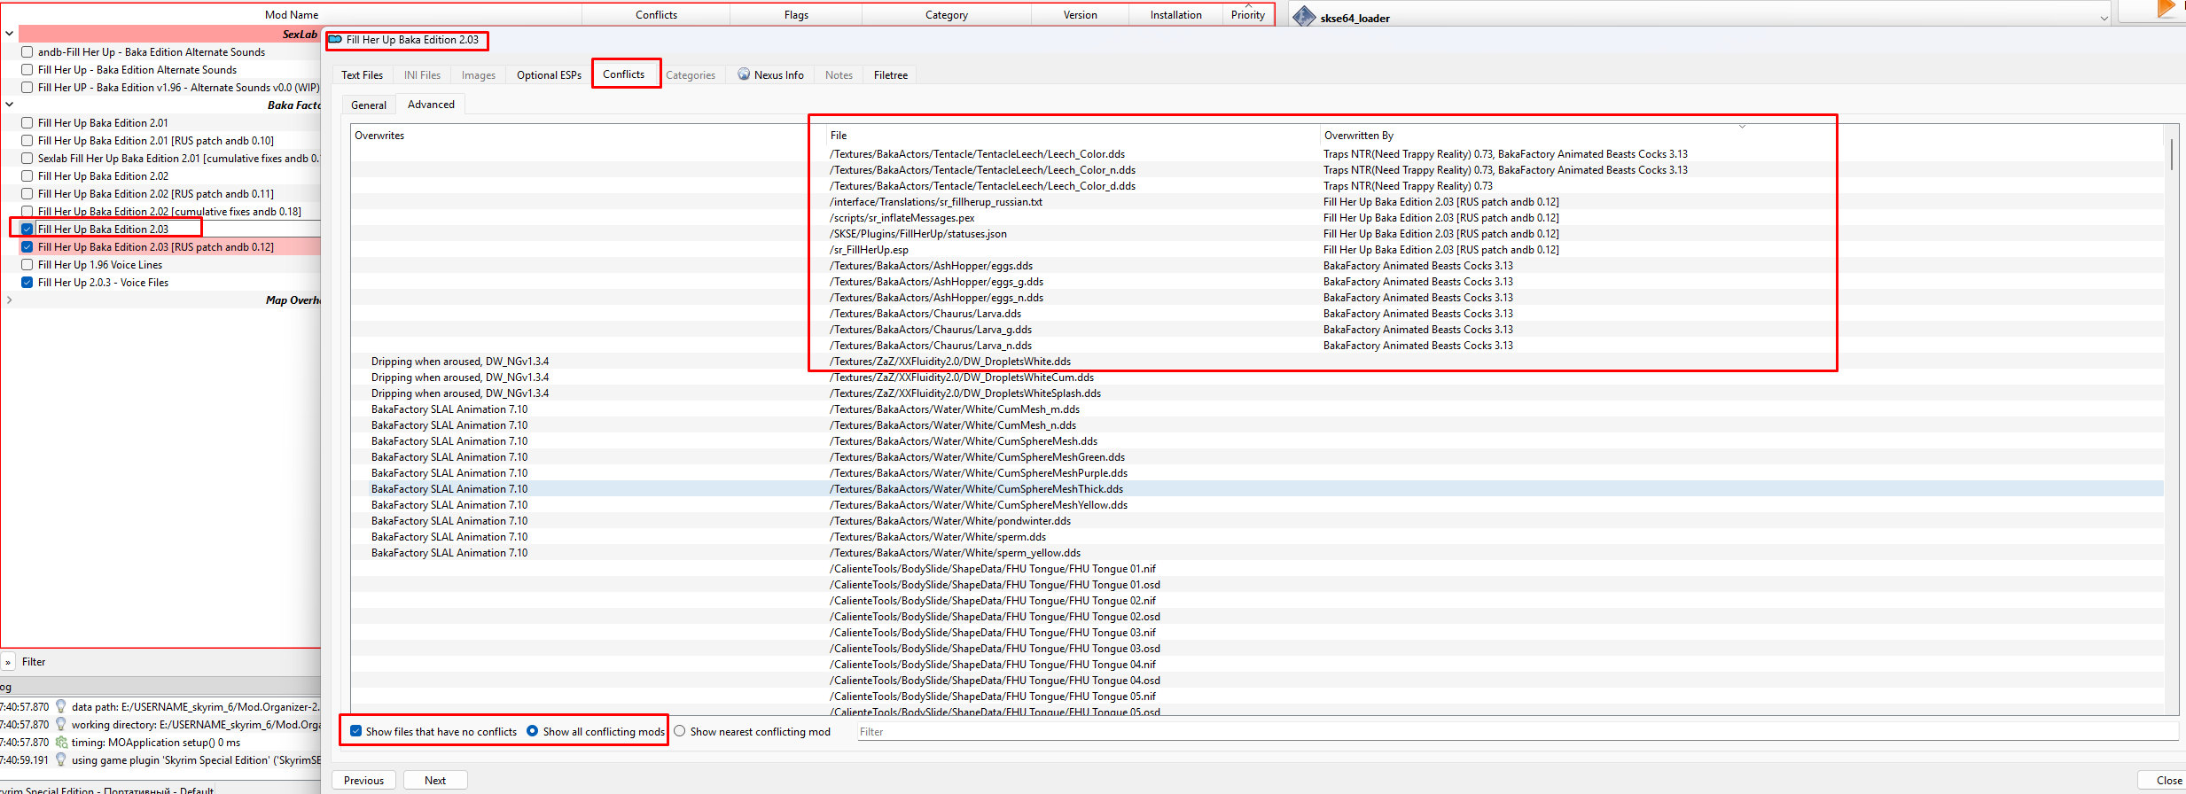Enable the 'Fill Her Up 1.96 Voice Lines' mod
2186x794 pixels.
27,265
